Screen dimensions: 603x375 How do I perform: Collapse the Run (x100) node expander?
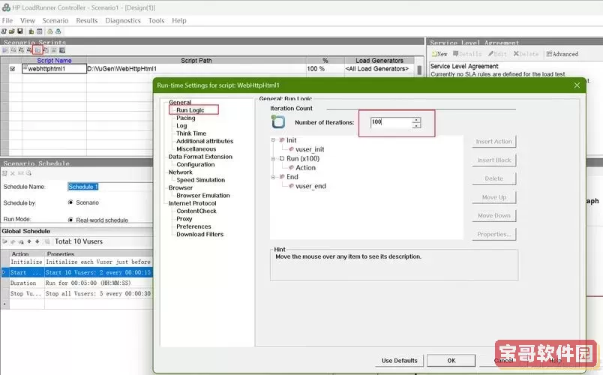pos(273,158)
